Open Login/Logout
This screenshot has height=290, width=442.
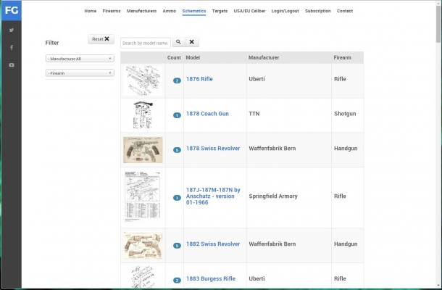[285, 11]
